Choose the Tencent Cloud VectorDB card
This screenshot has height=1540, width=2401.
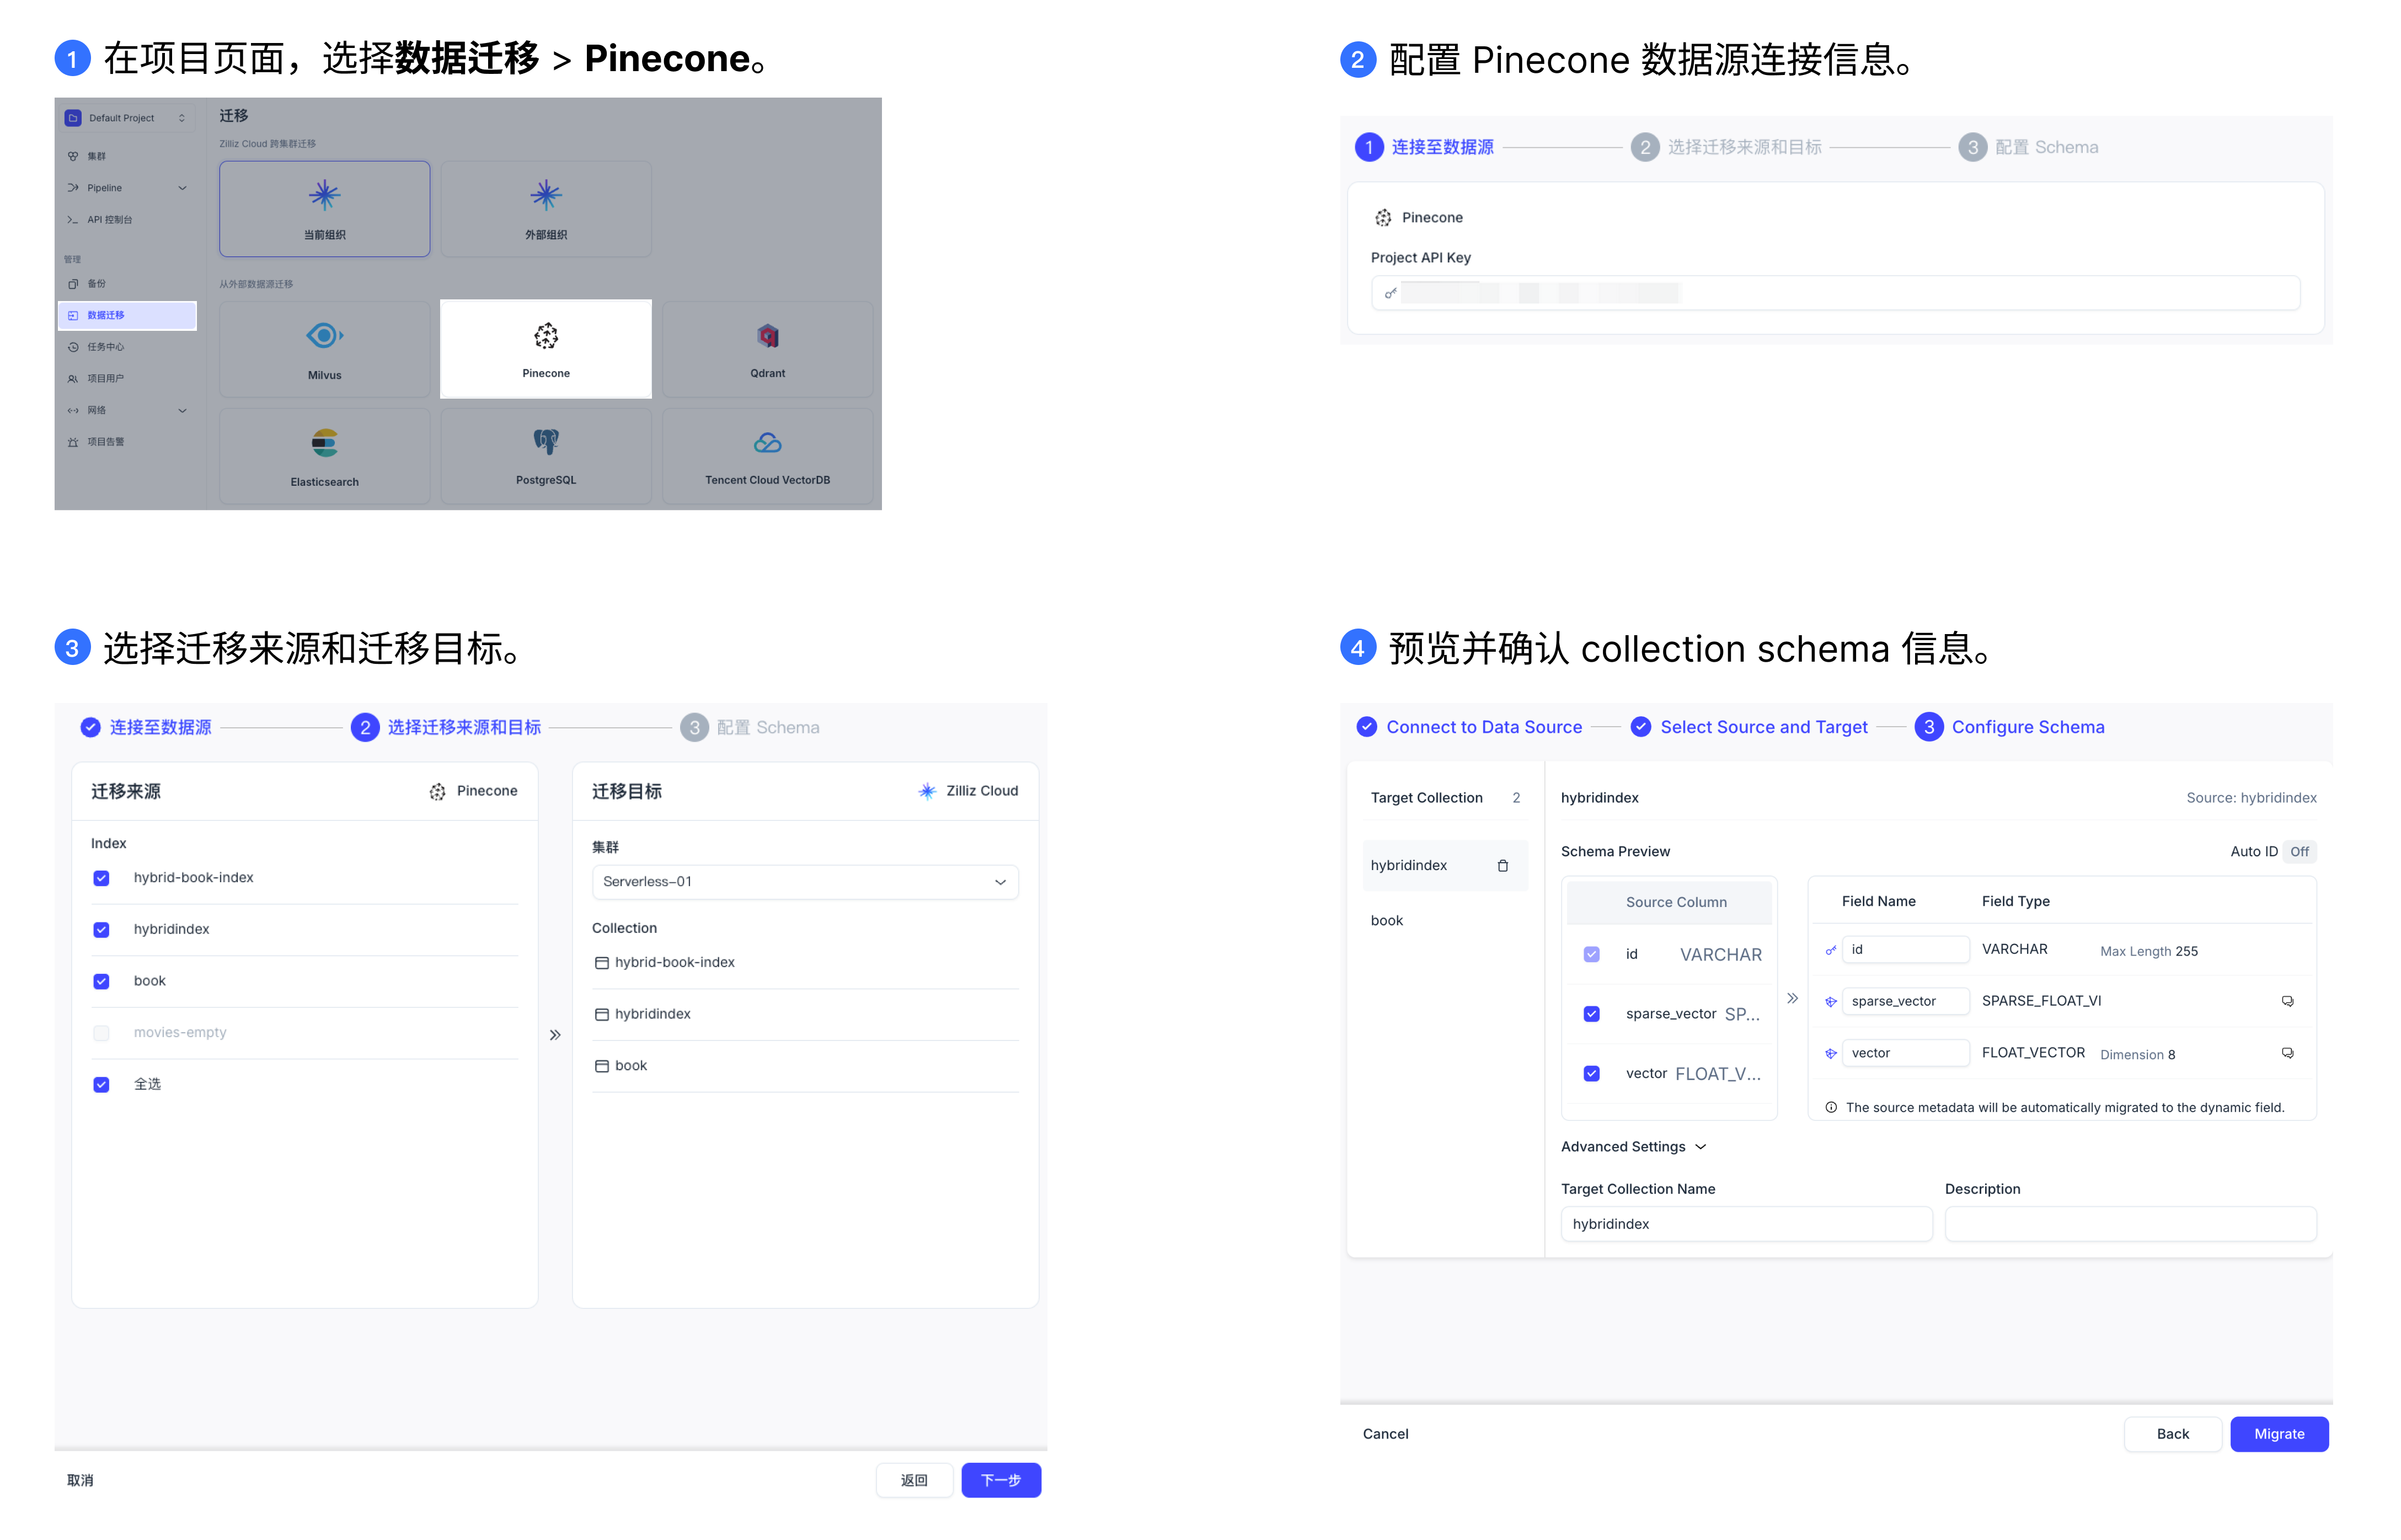click(767, 456)
